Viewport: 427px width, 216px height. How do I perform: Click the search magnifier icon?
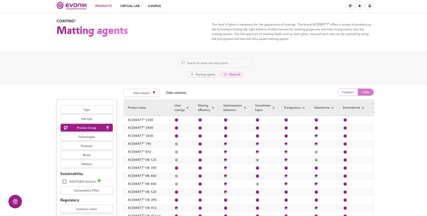pos(183,63)
